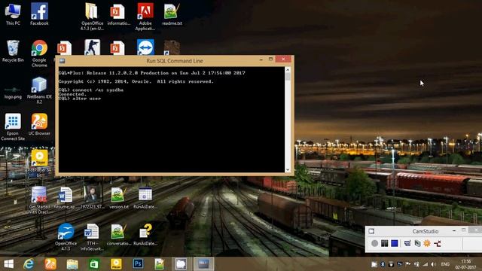Screen dimensions: 482x271
Task: Select the yellow media Player desktop shortcut
Action: point(39,163)
